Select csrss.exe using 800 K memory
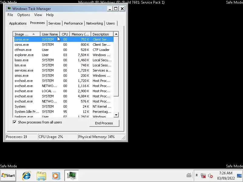 pos(64,45)
